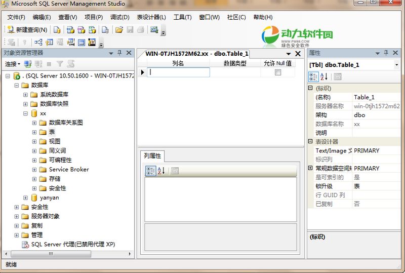
Task: Open a new Database Engine query
Action: (57, 30)
